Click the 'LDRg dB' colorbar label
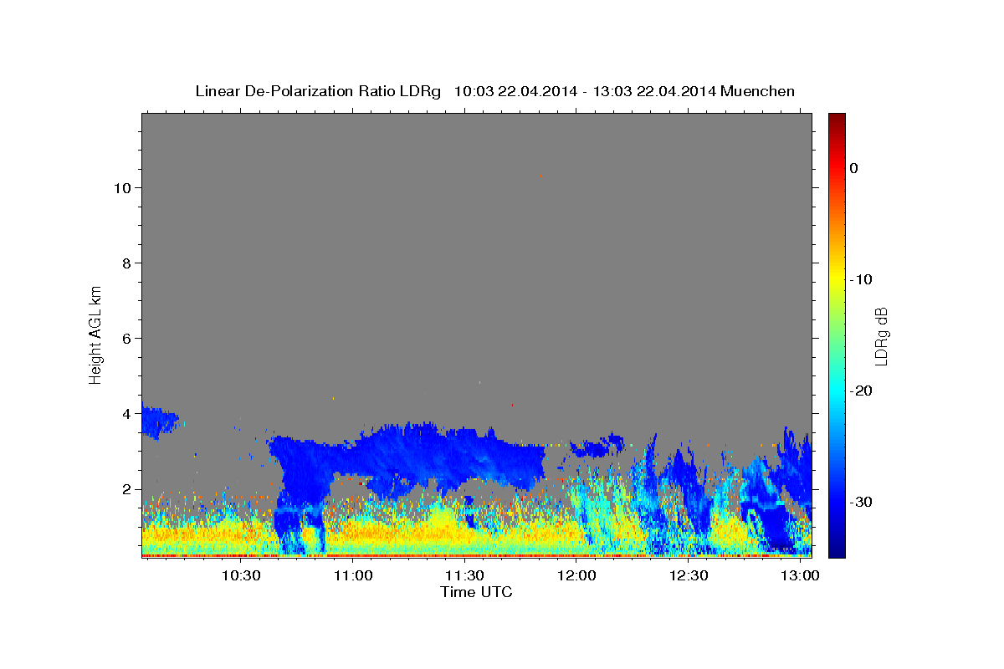The image size is (1004, 669). pyautogui.click(x=880, y=336)
